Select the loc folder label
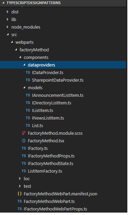The image size is (128, 215). [x=27, y=179]
